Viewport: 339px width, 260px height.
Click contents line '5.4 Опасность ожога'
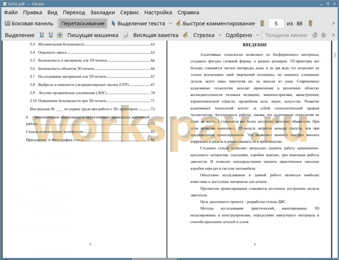[92, 52]
